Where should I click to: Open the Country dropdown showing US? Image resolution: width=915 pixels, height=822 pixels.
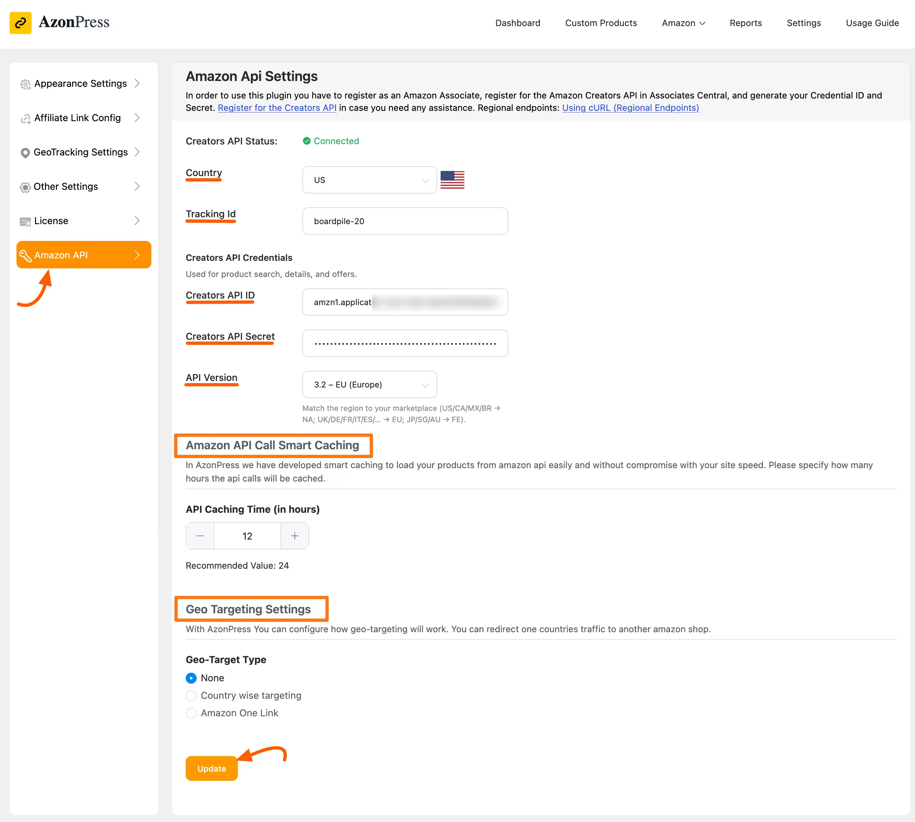coord(369,180)
